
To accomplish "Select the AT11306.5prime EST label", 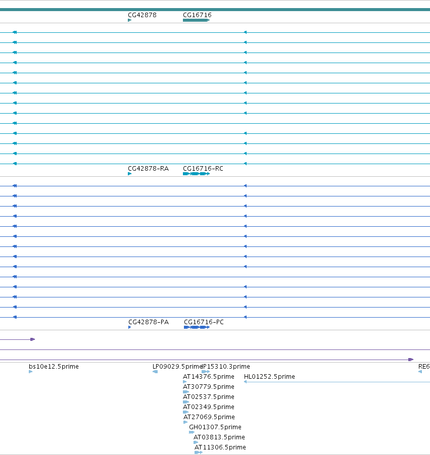I will [x=220, y=447].
